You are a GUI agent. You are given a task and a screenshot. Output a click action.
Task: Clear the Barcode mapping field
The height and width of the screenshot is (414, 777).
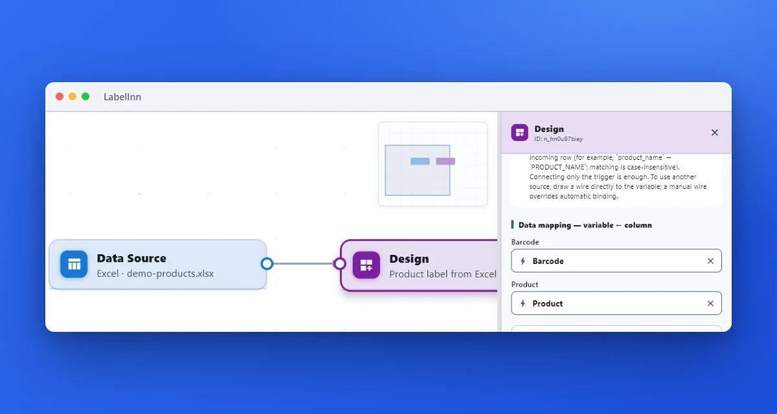point(710,261)
